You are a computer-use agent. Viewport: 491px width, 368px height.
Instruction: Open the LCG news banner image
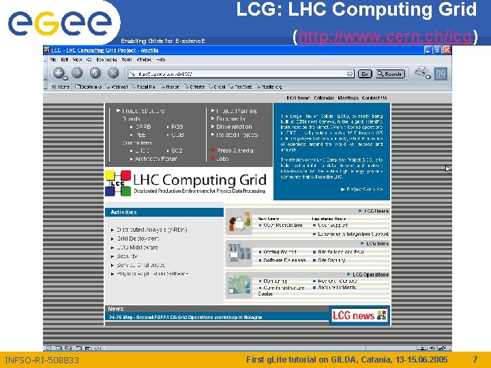(359, 315)
